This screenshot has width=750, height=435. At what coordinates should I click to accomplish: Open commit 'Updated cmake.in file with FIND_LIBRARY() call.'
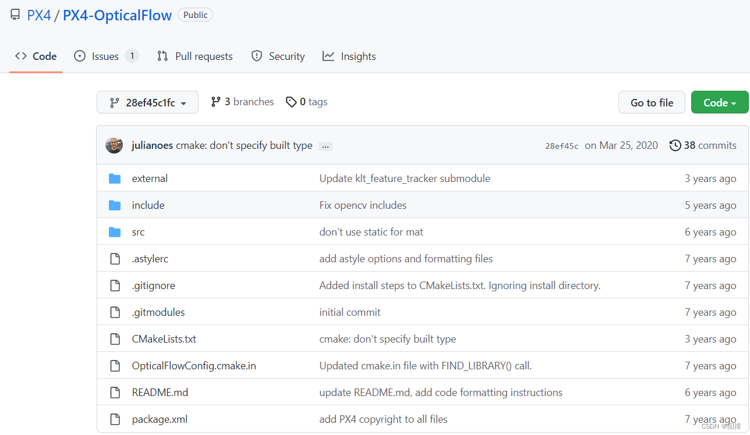pos(426,366)
